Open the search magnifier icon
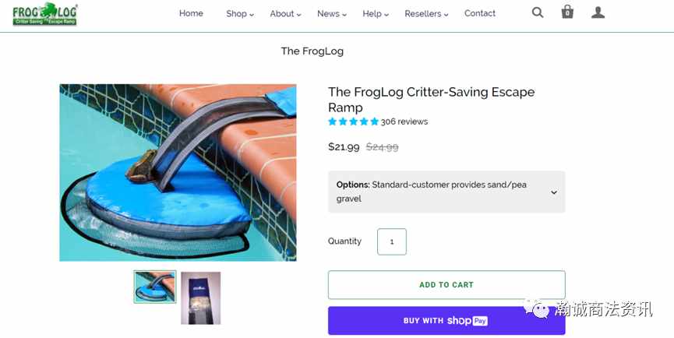 click(x=538, y=12)
